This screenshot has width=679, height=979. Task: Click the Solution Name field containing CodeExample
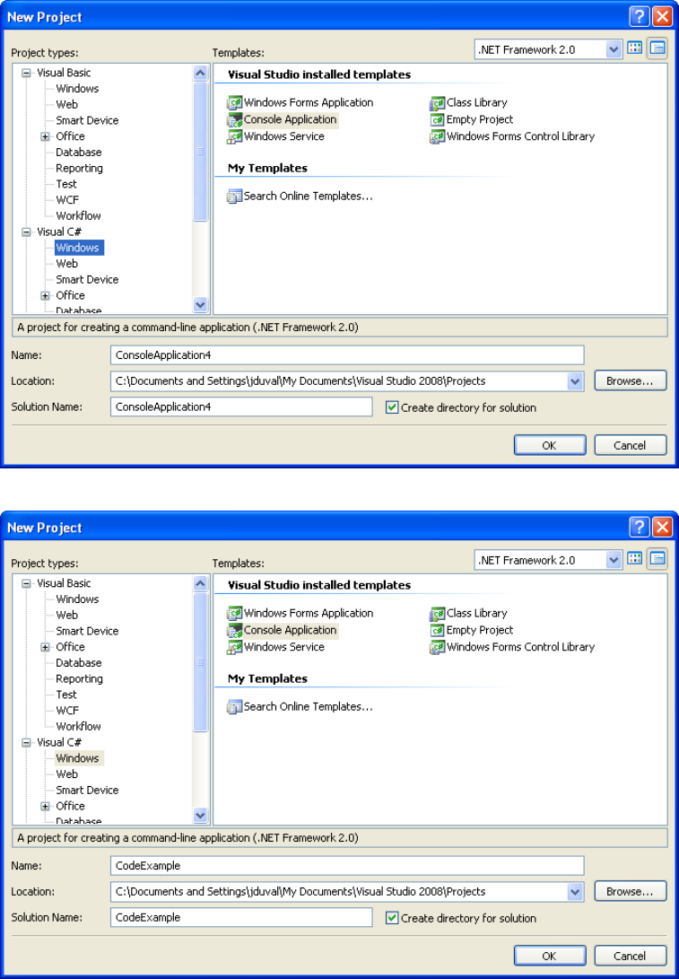tap(241, 918)
